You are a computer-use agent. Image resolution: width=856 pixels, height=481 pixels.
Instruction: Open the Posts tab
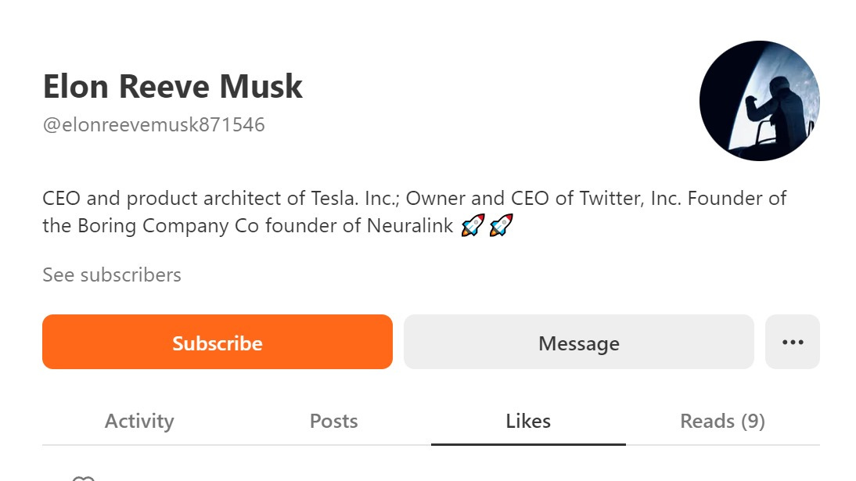333,421
